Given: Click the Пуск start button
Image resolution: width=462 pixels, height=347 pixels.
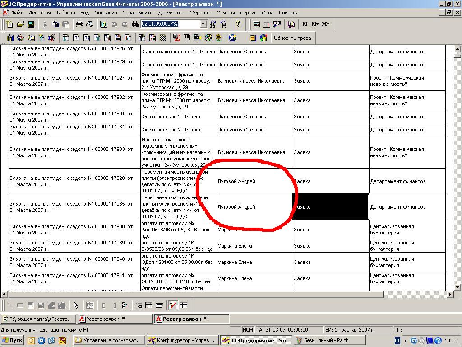Looking at the screenshot, I should 13,340.
